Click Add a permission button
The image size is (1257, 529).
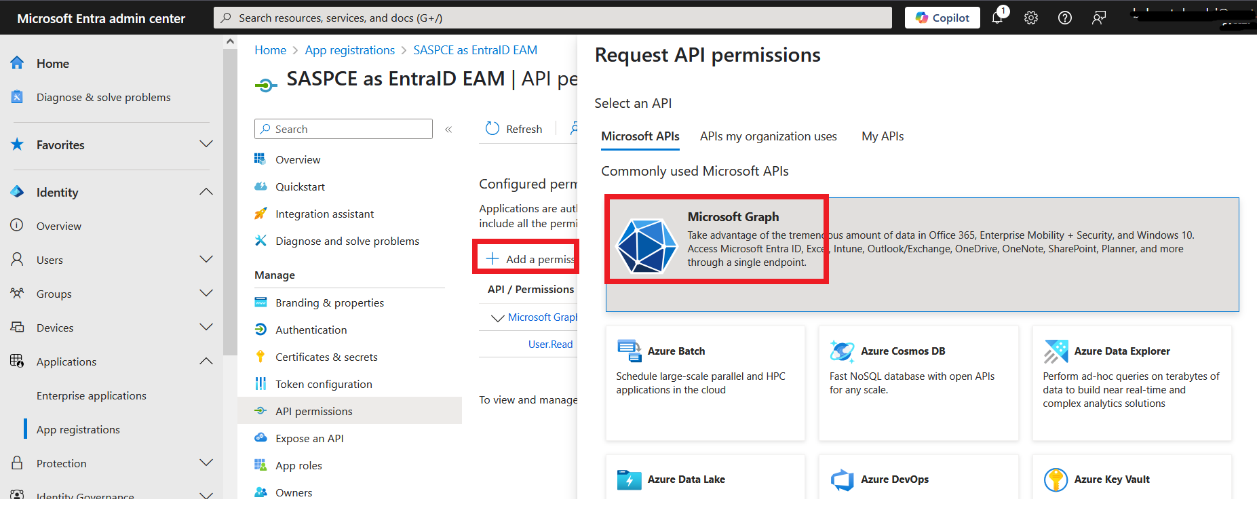[530, 259]
